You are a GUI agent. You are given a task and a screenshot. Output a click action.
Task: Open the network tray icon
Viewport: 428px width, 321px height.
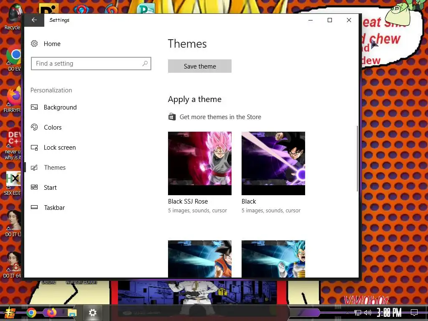tap(358, 313)
